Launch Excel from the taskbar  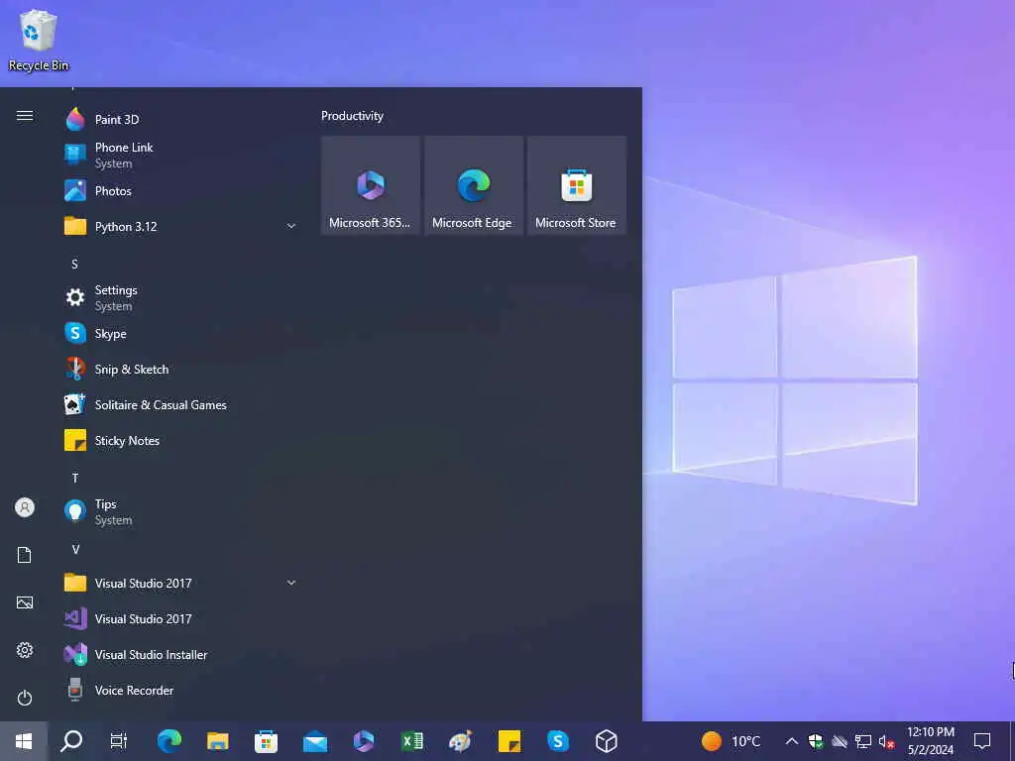(412, 741)
